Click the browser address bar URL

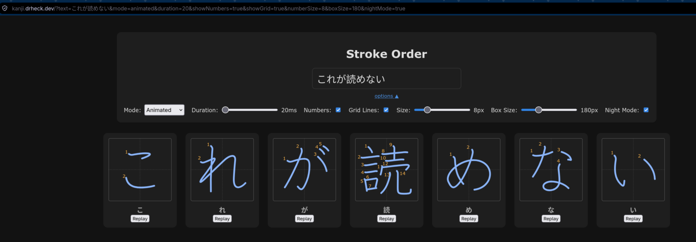(x=208, y=8)
